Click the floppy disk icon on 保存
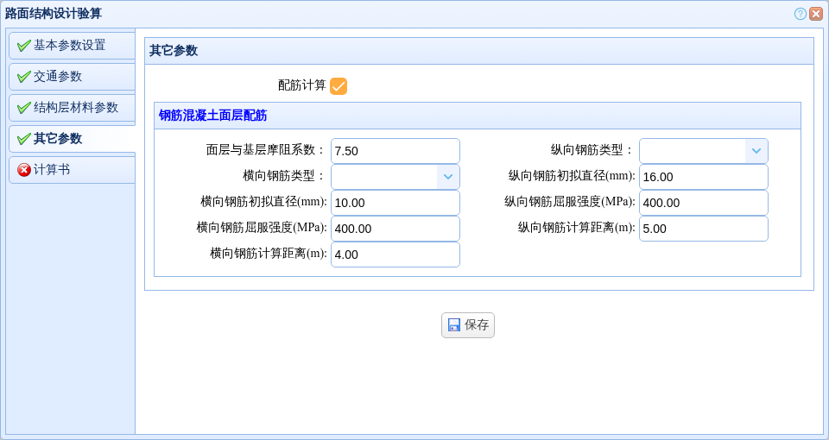The width and height of the screenshot is (829, 440). click(x=453, y=325)
